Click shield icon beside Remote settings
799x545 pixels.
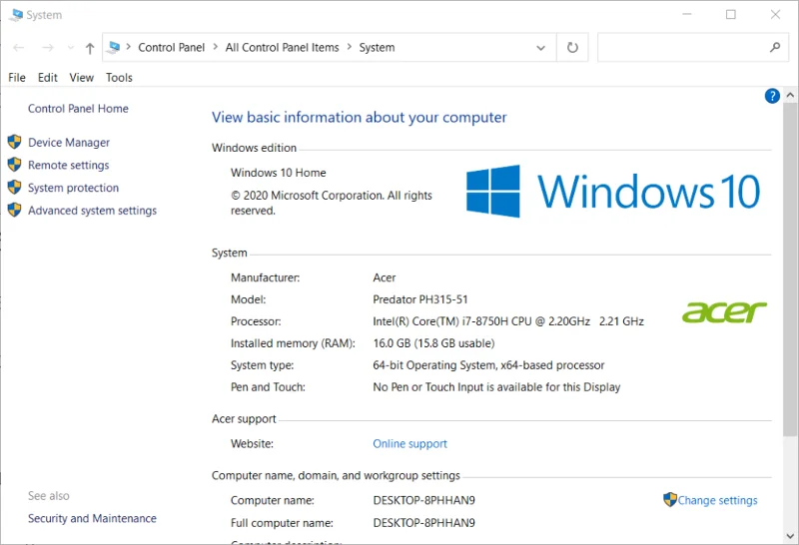pyautogui.click(x=14, y=164)
